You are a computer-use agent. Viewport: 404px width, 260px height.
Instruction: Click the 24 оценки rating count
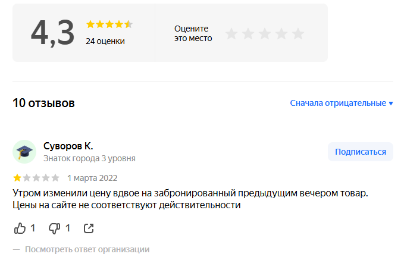point(105,41)
